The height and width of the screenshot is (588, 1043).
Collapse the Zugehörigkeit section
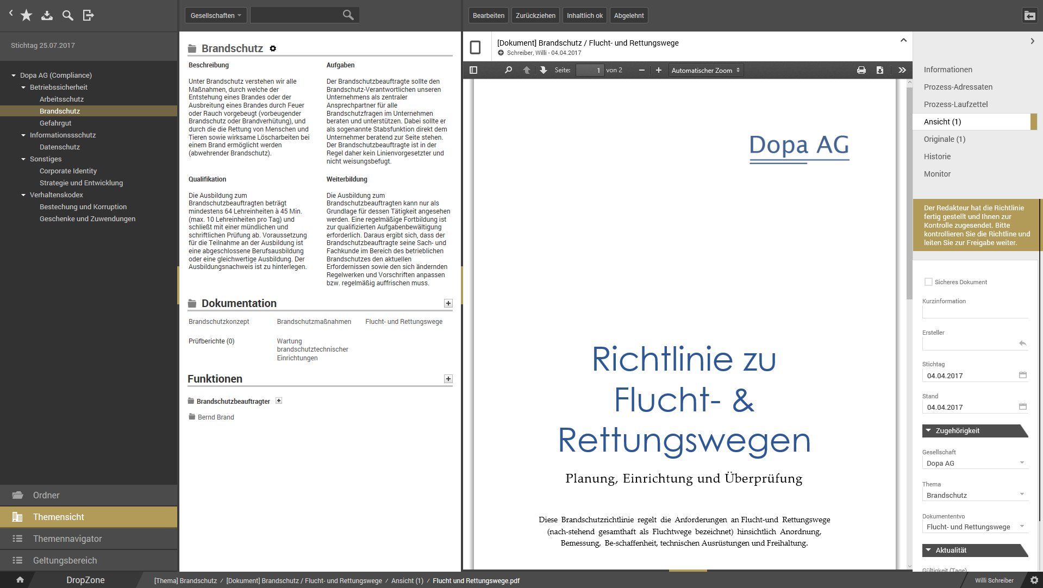pos(975,430)
